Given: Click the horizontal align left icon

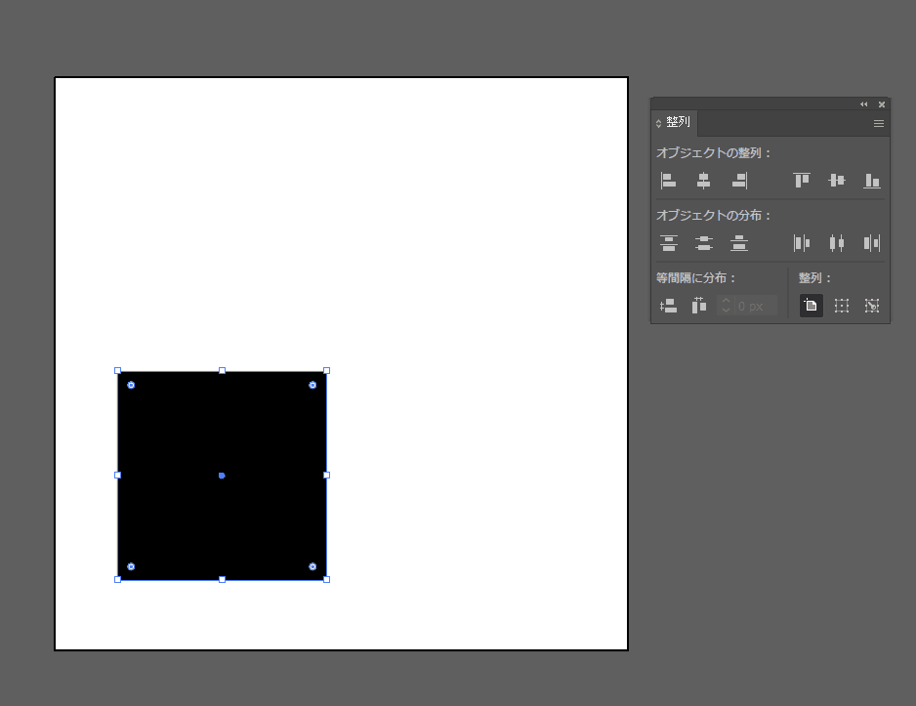Looking at the screenshot, I should pos(669,181).
